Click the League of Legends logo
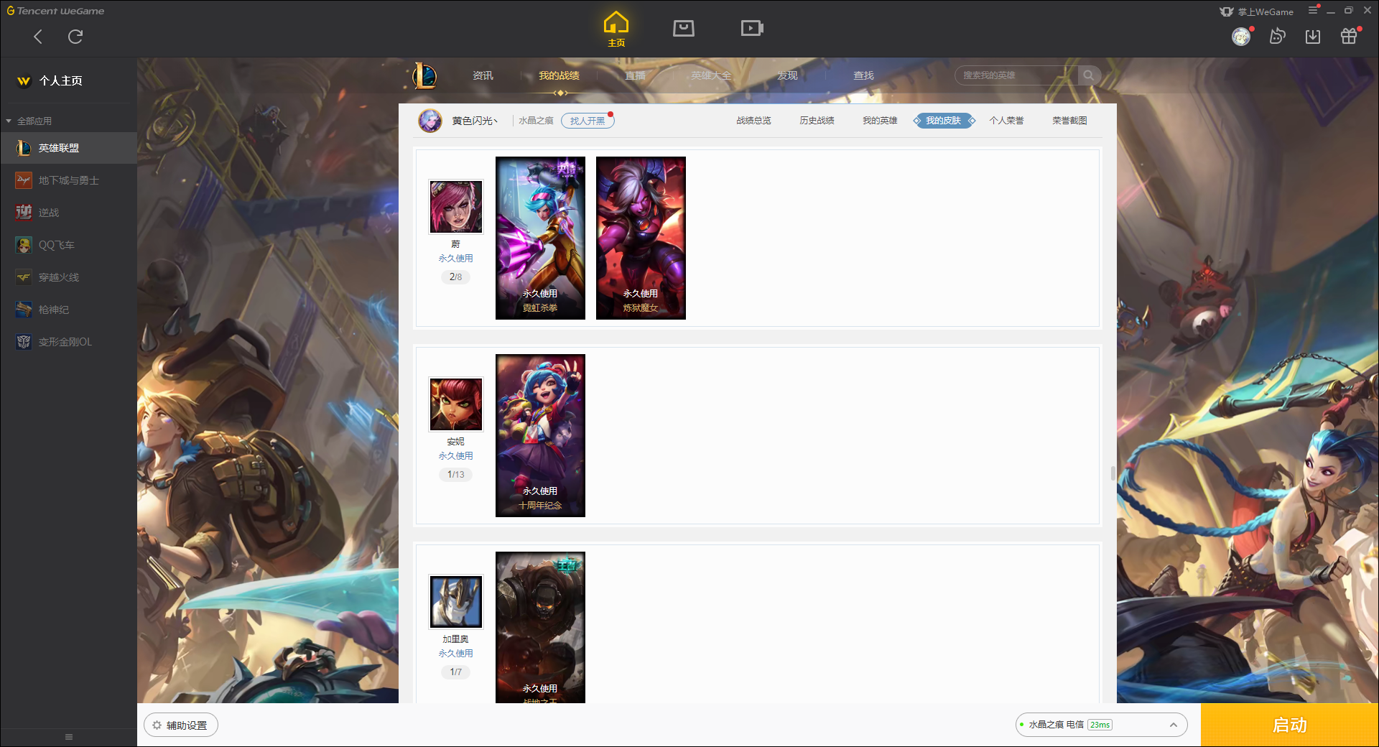1379x747 pixels. pyautogui.click(x=424, y=75)
